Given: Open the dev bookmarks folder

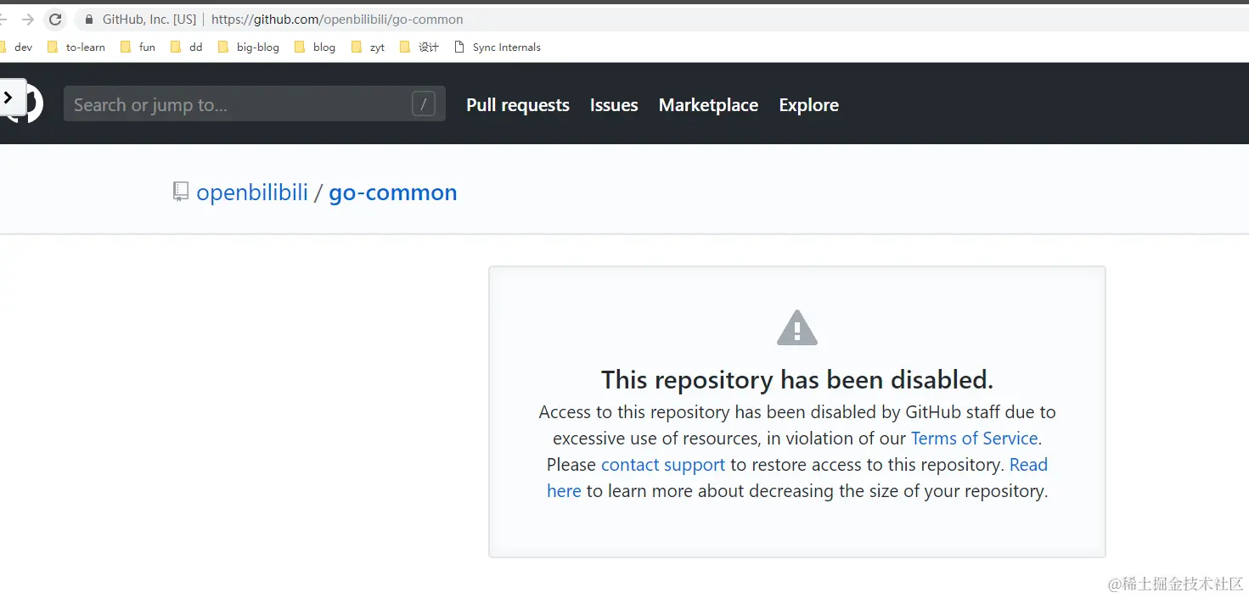Looking at the screenshot, I should tap(17, 48).
